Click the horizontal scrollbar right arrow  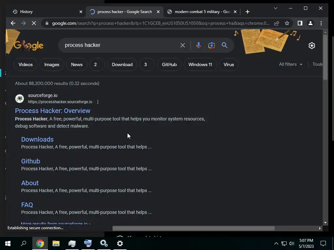[x=320, y=228]
